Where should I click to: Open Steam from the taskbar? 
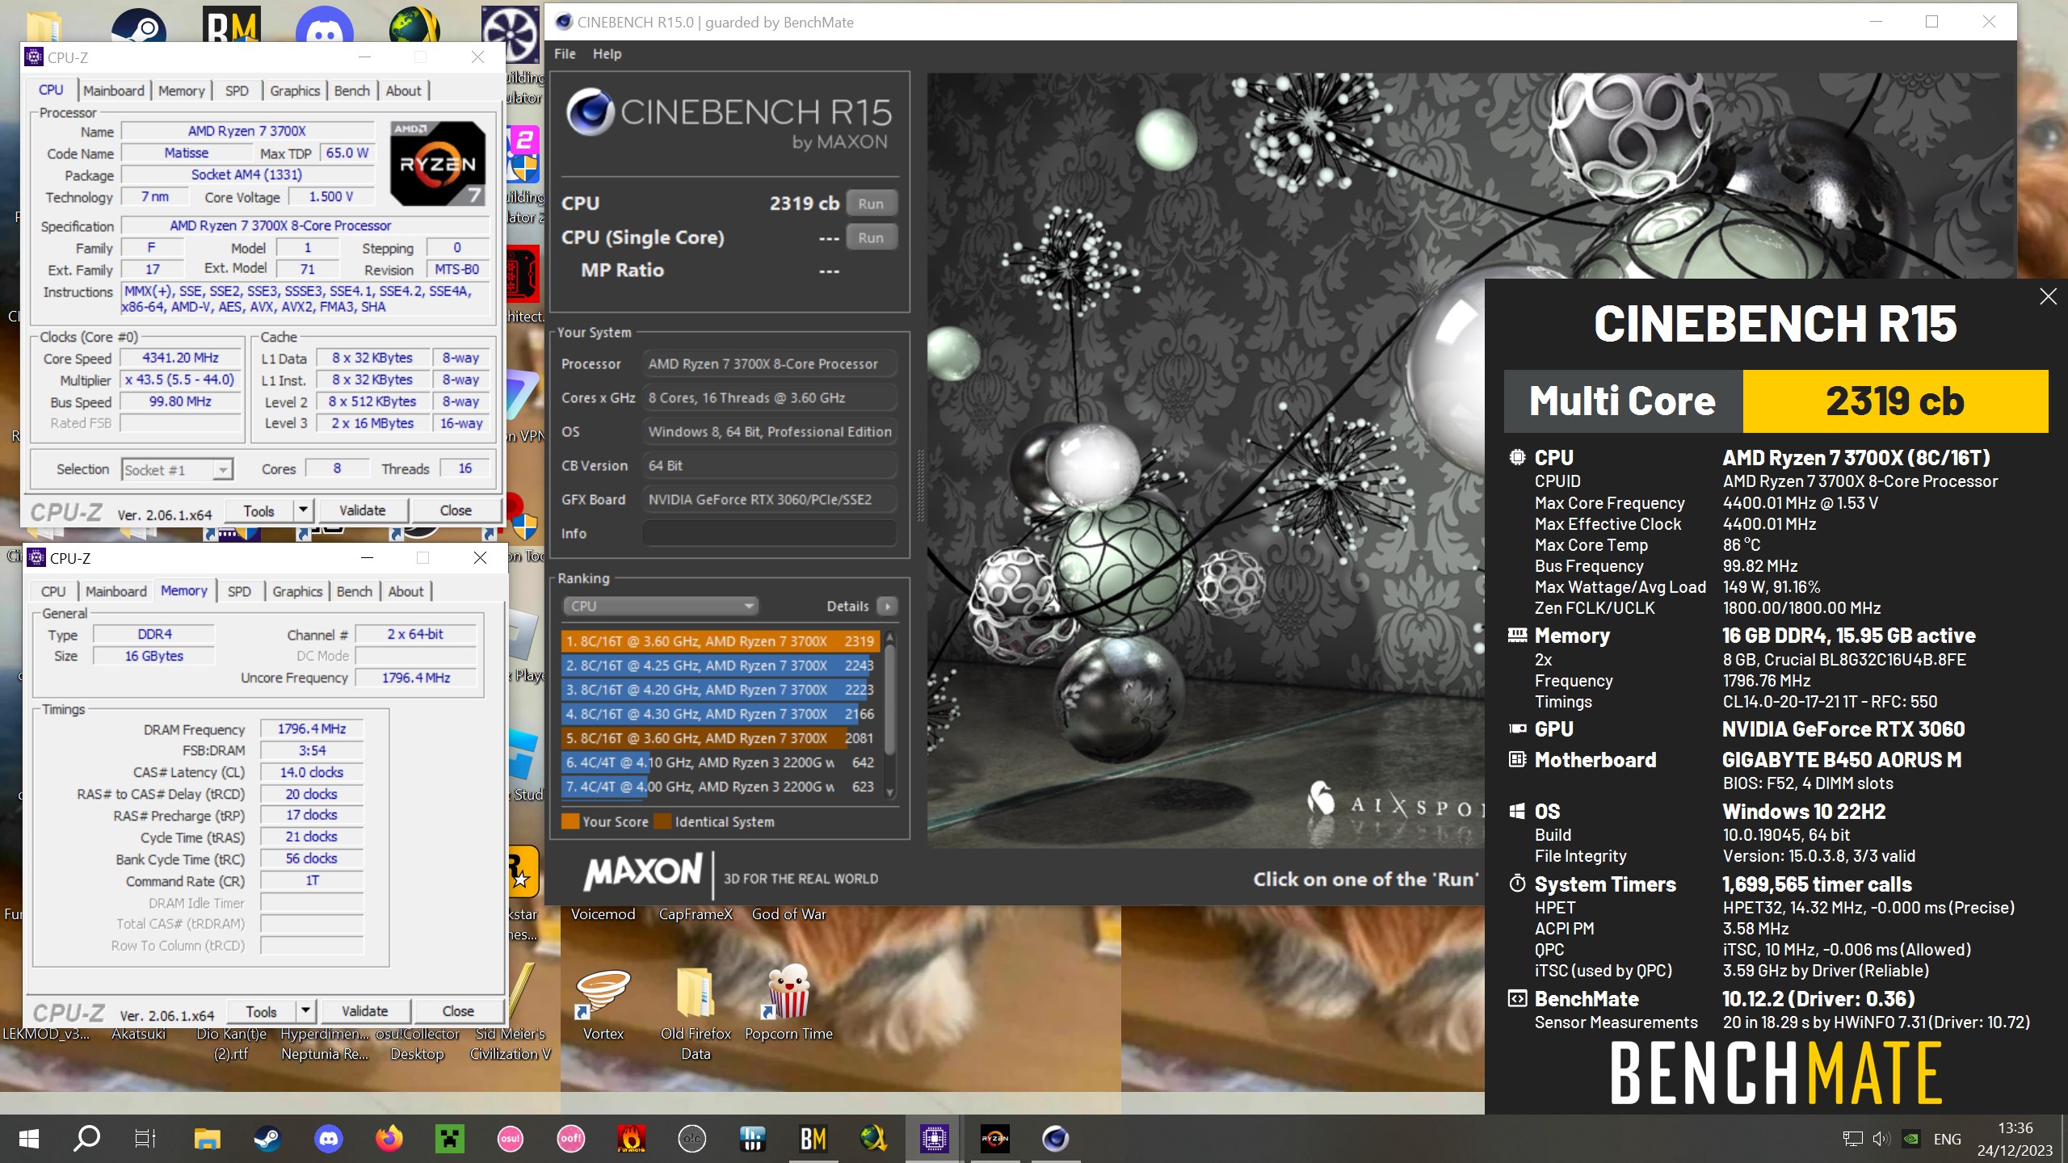click(267, 1139)
